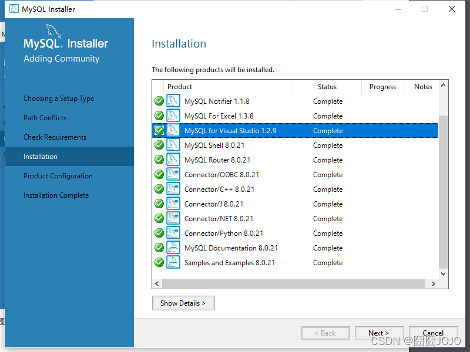Click the MySQL For Excel 1.3.8 product icon
This screenshot has width=470, height=352.
173,116
